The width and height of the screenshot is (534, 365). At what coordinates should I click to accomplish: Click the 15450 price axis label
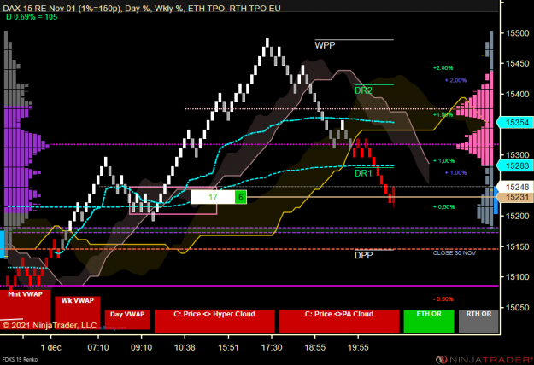(517, 64)
